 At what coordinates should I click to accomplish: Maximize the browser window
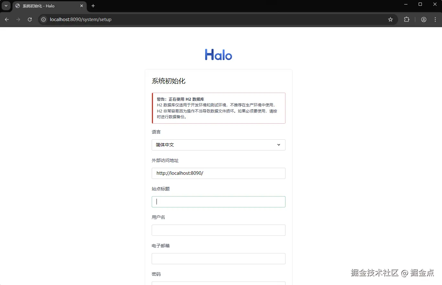point(420,4)
